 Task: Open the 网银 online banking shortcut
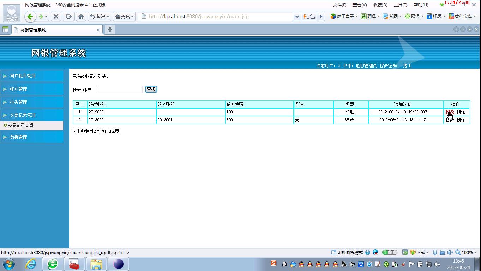[414, 17]
